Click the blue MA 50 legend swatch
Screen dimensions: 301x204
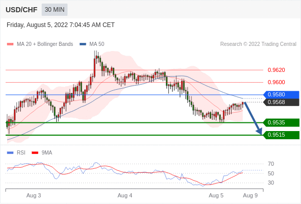(x=83, y=44)
